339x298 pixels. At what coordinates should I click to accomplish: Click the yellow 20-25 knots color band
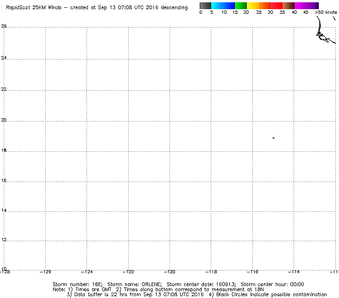pyautogui.click(x=253, y=6)
